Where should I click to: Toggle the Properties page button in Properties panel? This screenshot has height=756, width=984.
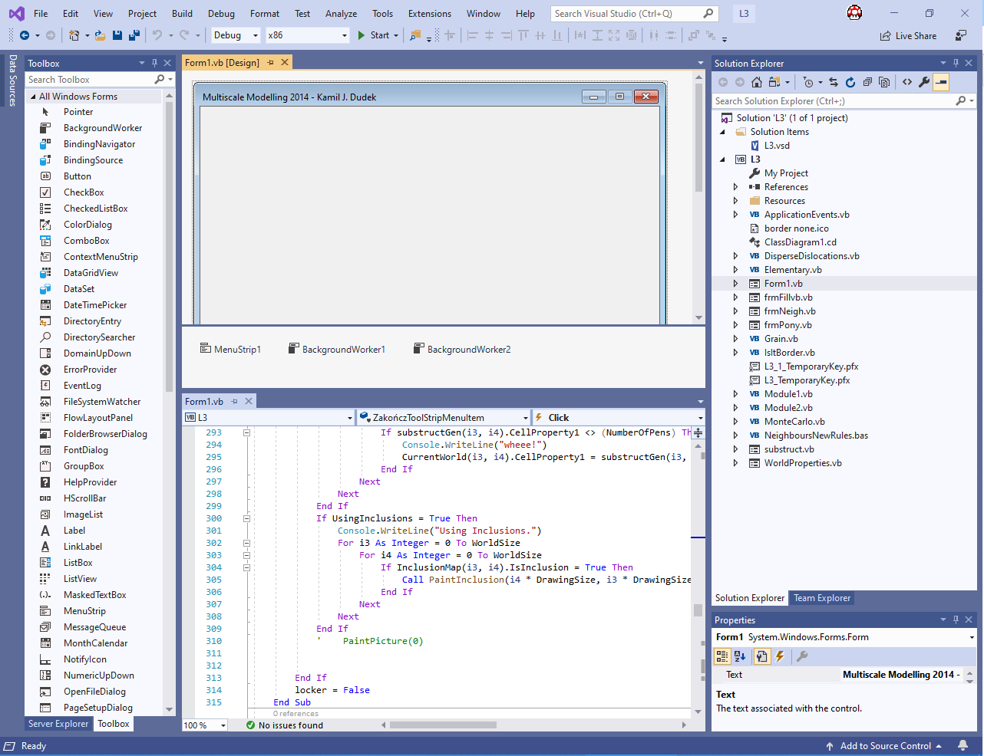tap(761, 656)
